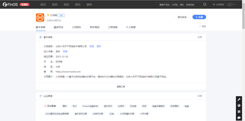This screenshot has width=245, height=121.
Task: Show the QR code icon
Action: pos(239,112)
